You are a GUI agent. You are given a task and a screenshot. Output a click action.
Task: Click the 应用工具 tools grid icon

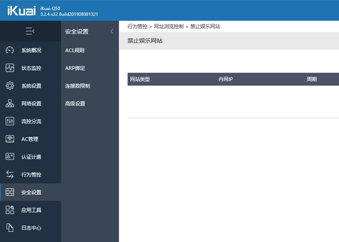click(x=9, y=210)
